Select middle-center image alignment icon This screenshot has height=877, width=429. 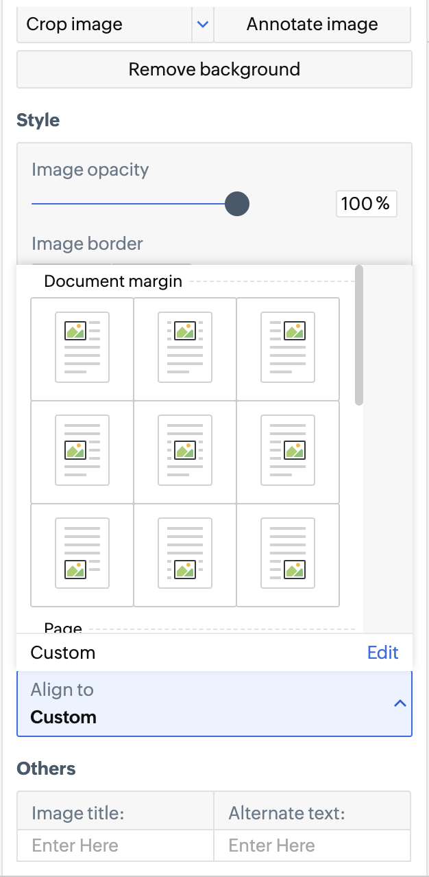[x=185, y=452]
